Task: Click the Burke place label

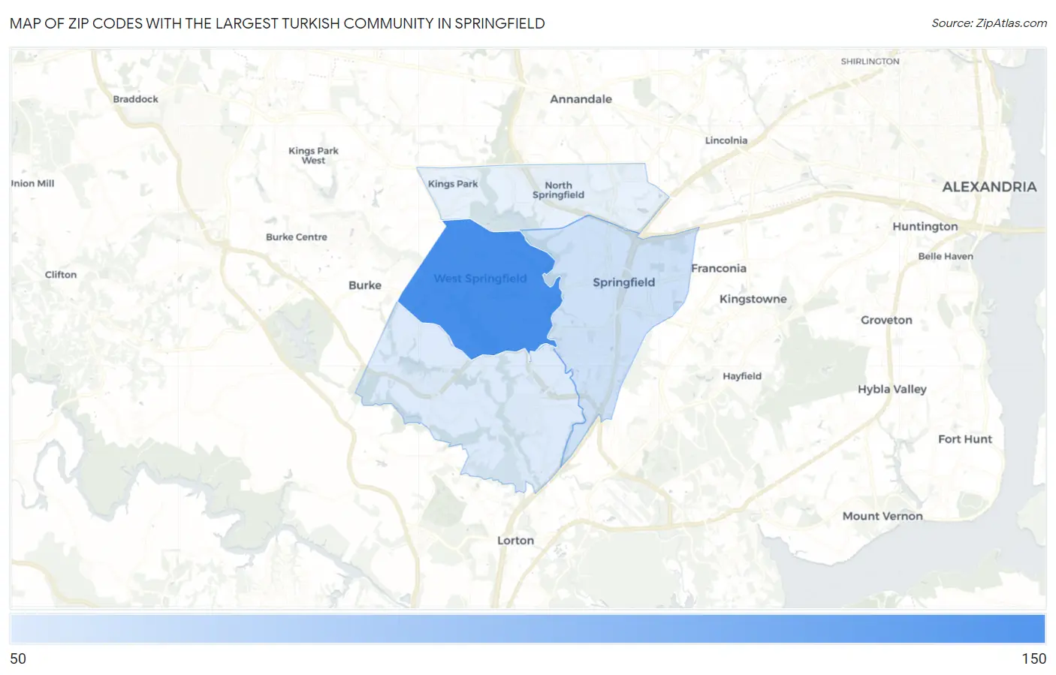Action: [365, 285]
